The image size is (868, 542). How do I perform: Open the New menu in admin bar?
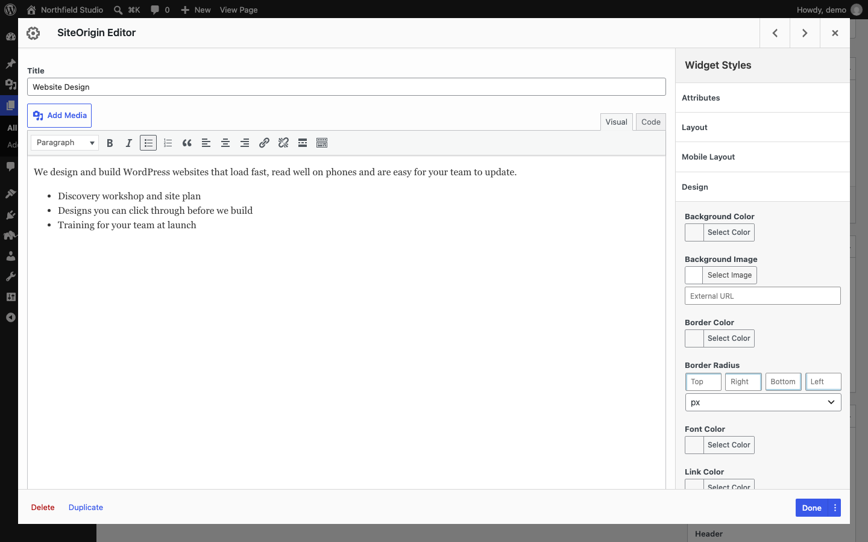tap(196, 10)
